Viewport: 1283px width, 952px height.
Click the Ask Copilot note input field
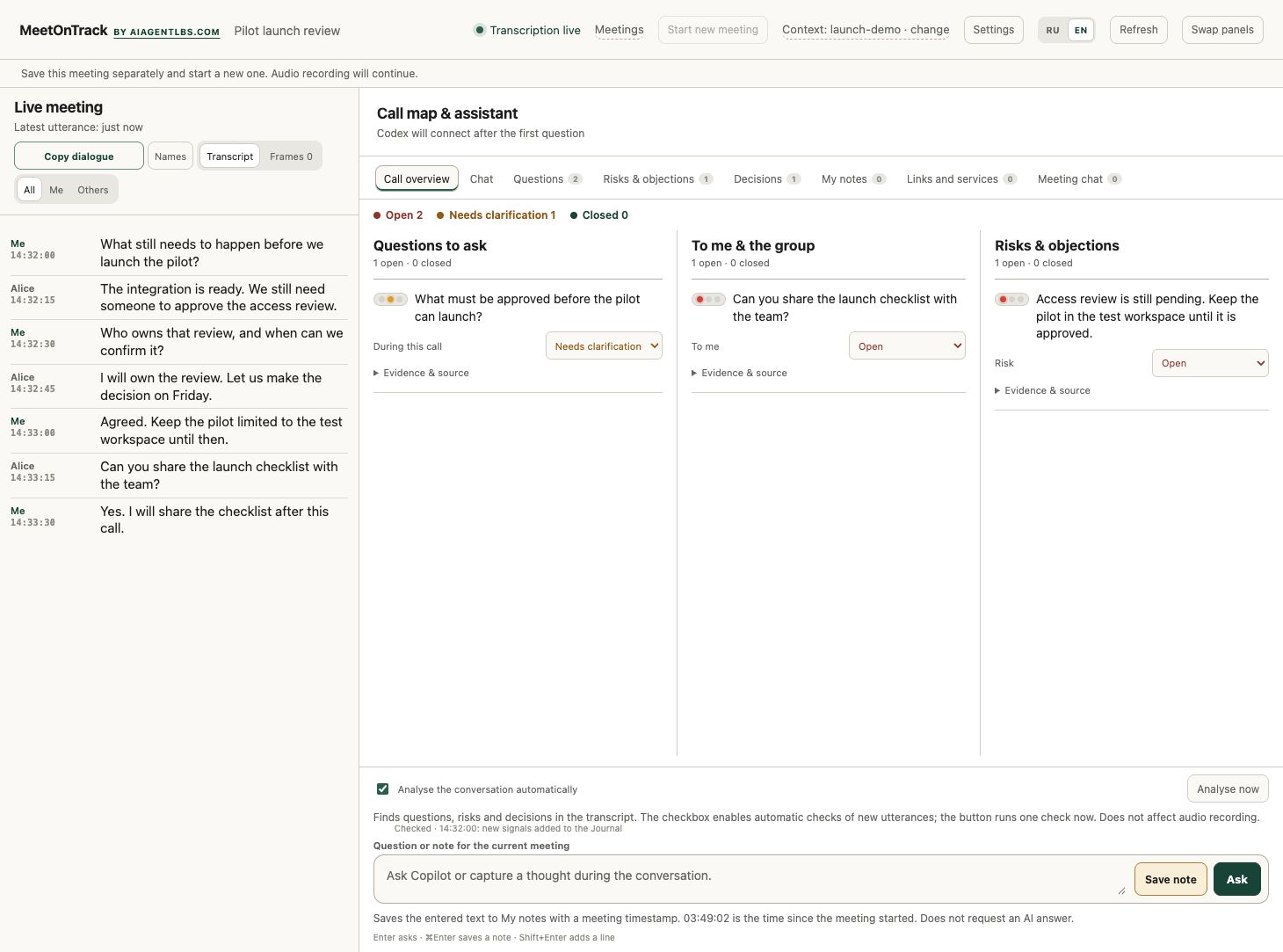pyautogui.click(x=751, y=879)
